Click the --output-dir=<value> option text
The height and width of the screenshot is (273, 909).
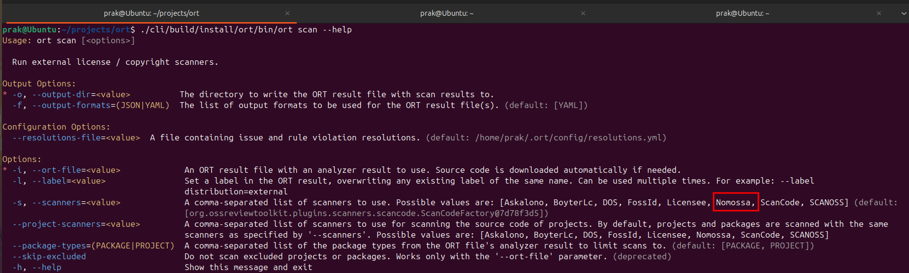click(81, 94)
